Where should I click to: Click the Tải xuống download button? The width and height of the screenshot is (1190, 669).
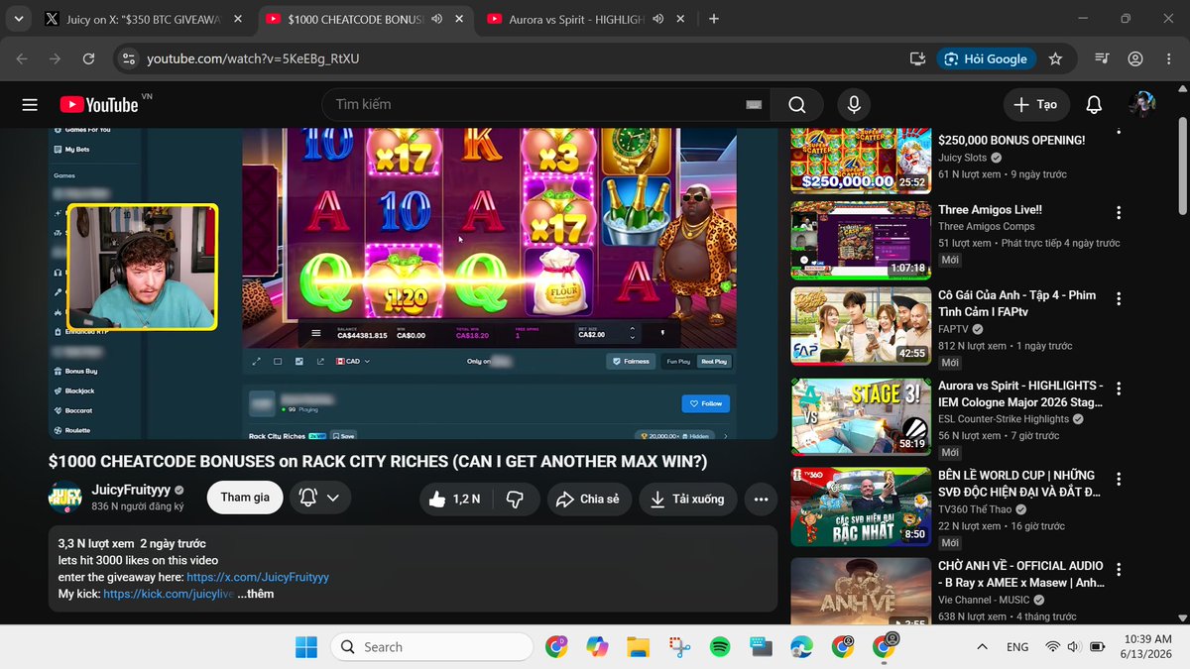[688, 499]
